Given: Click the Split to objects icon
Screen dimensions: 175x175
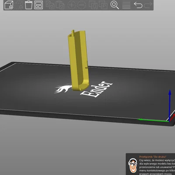Looking at the screenshot, I should pyautogui.click(x=93, y=5).
